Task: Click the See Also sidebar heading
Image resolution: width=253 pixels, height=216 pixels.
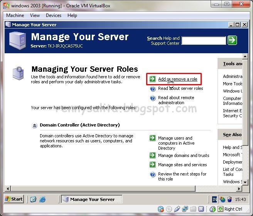Action: 232,135
